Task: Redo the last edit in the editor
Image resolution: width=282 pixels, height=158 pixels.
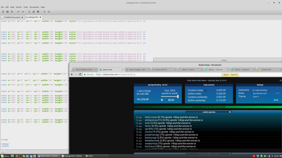Action: [23, 12]
